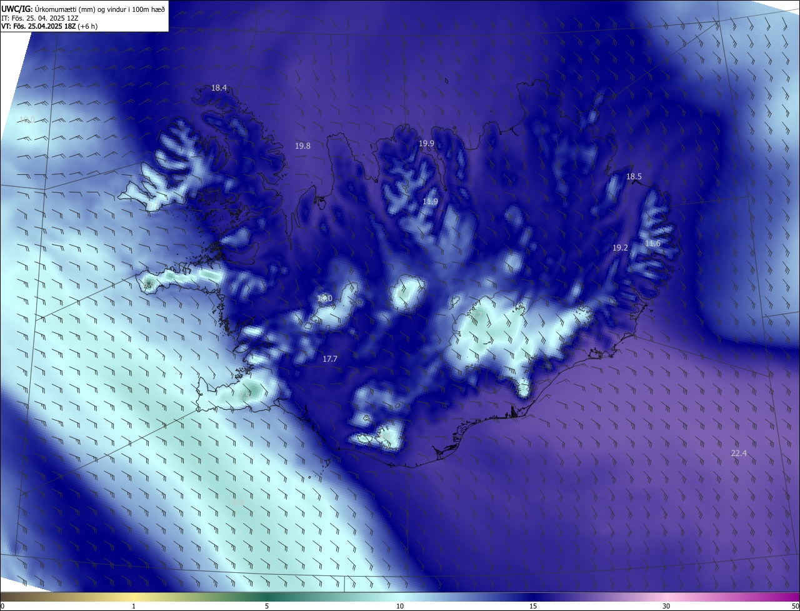This screenshot has width=800, height=611.
Task: Click the 17.7 value in south Iceland
Action: point(330,359)
